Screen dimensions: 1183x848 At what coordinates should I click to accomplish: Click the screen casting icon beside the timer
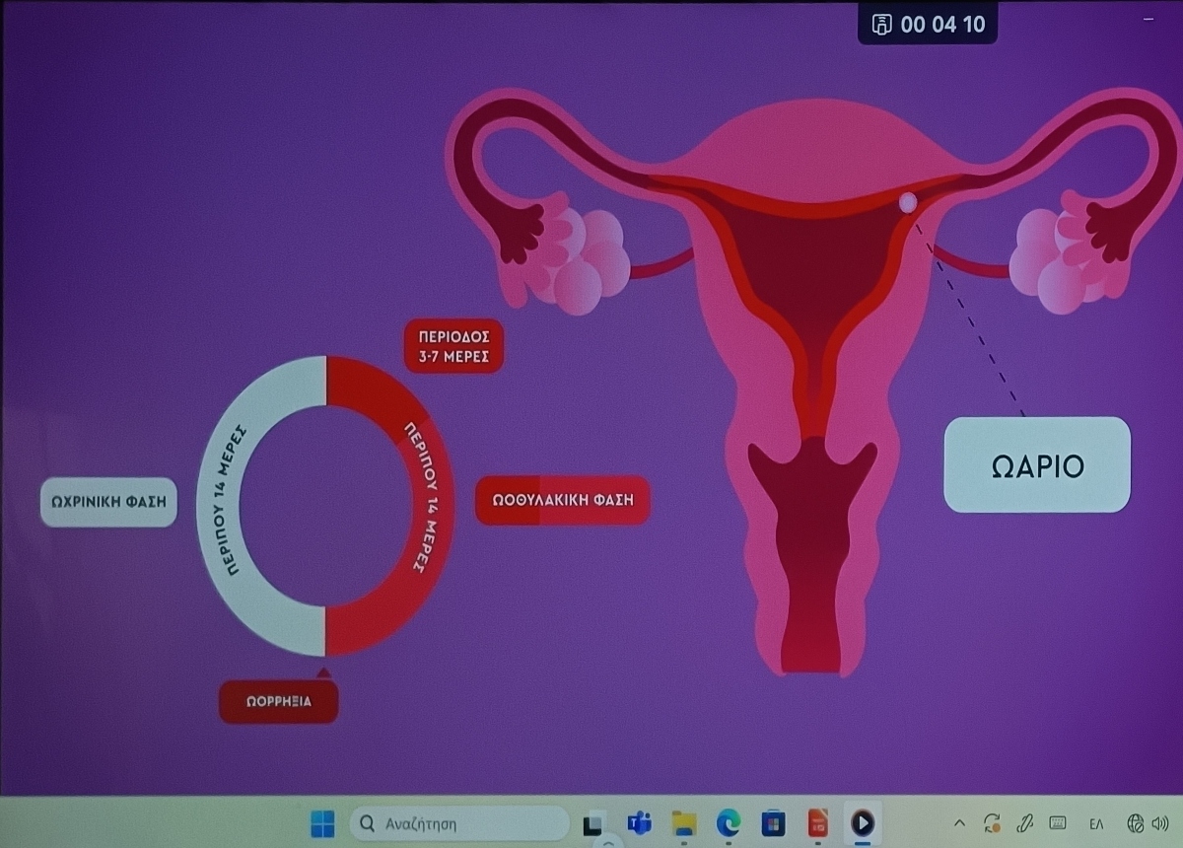883,25
